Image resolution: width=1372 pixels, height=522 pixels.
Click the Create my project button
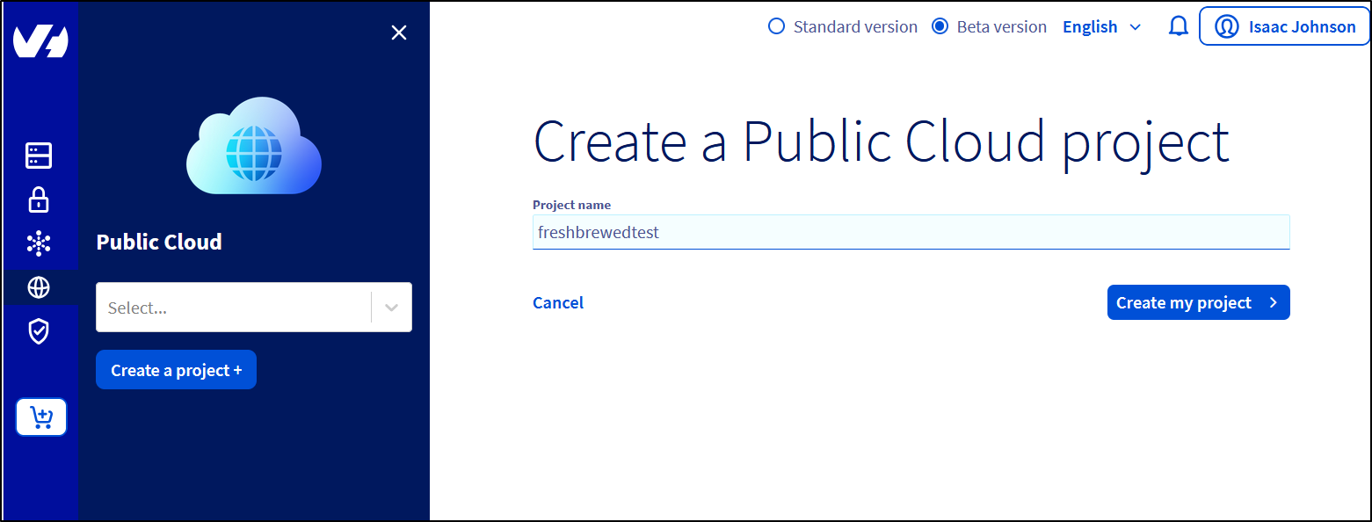point(1198,301)
